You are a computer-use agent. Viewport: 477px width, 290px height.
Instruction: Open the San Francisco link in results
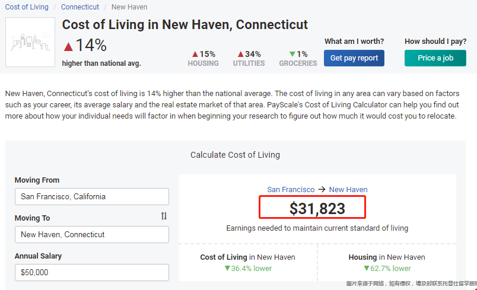click(291, 189)
